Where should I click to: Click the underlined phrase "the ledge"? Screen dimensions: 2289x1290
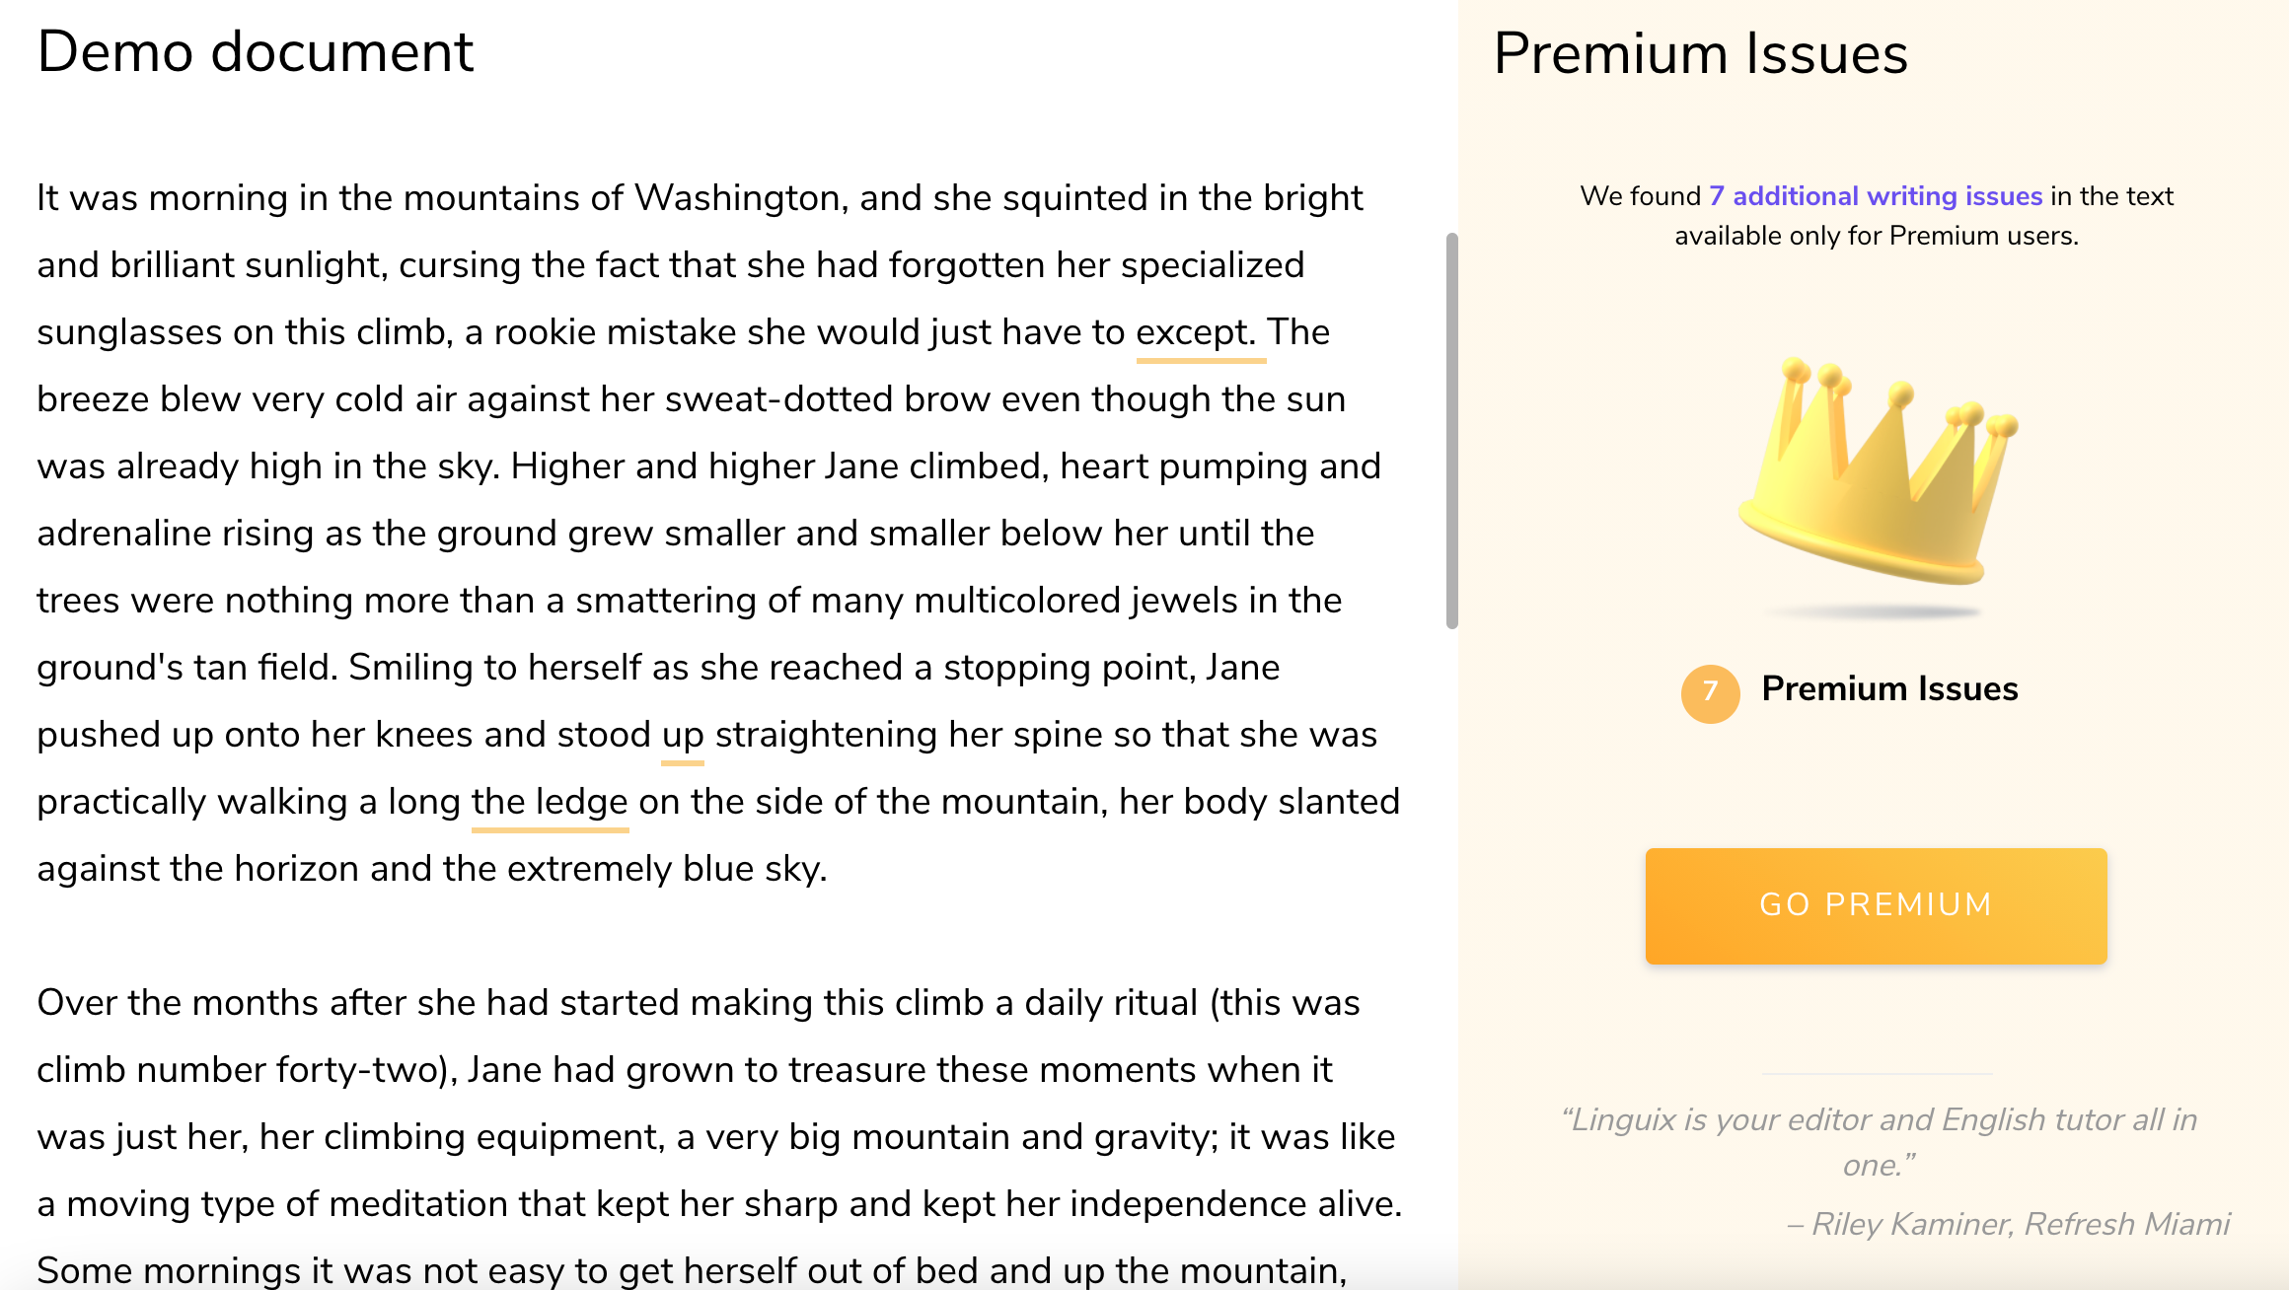pos(550,802)
